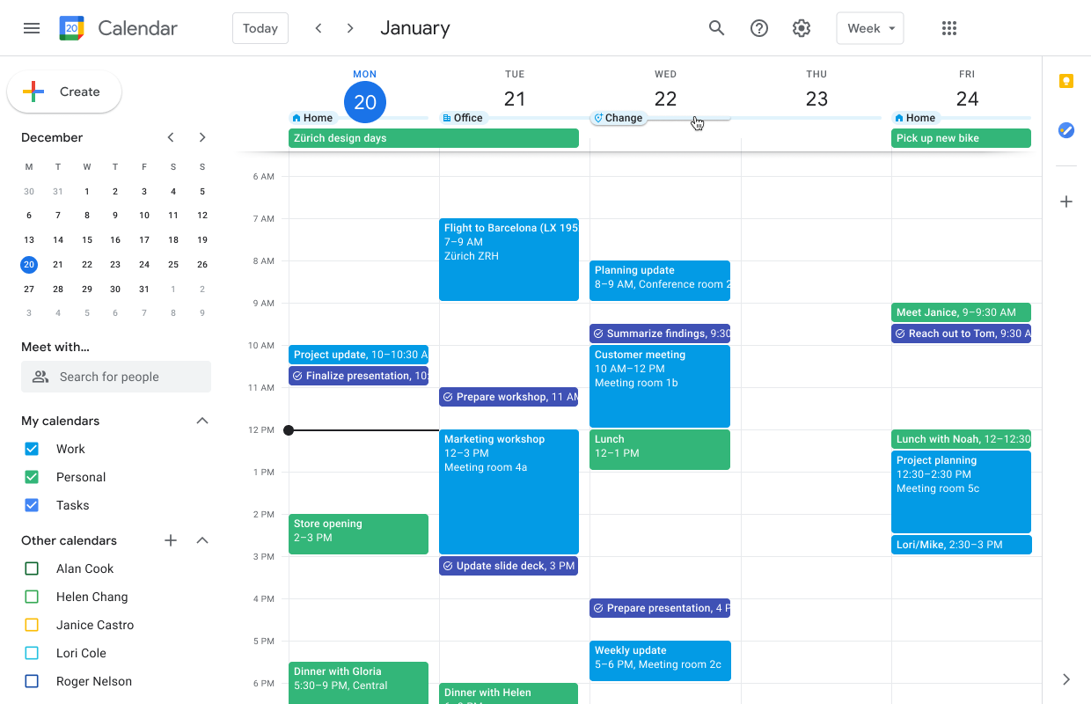This screenshot has height=704, width=1091.
Task: Open the Reach out to Tom task
Action: pyautogui.click(x=961, y=334)
